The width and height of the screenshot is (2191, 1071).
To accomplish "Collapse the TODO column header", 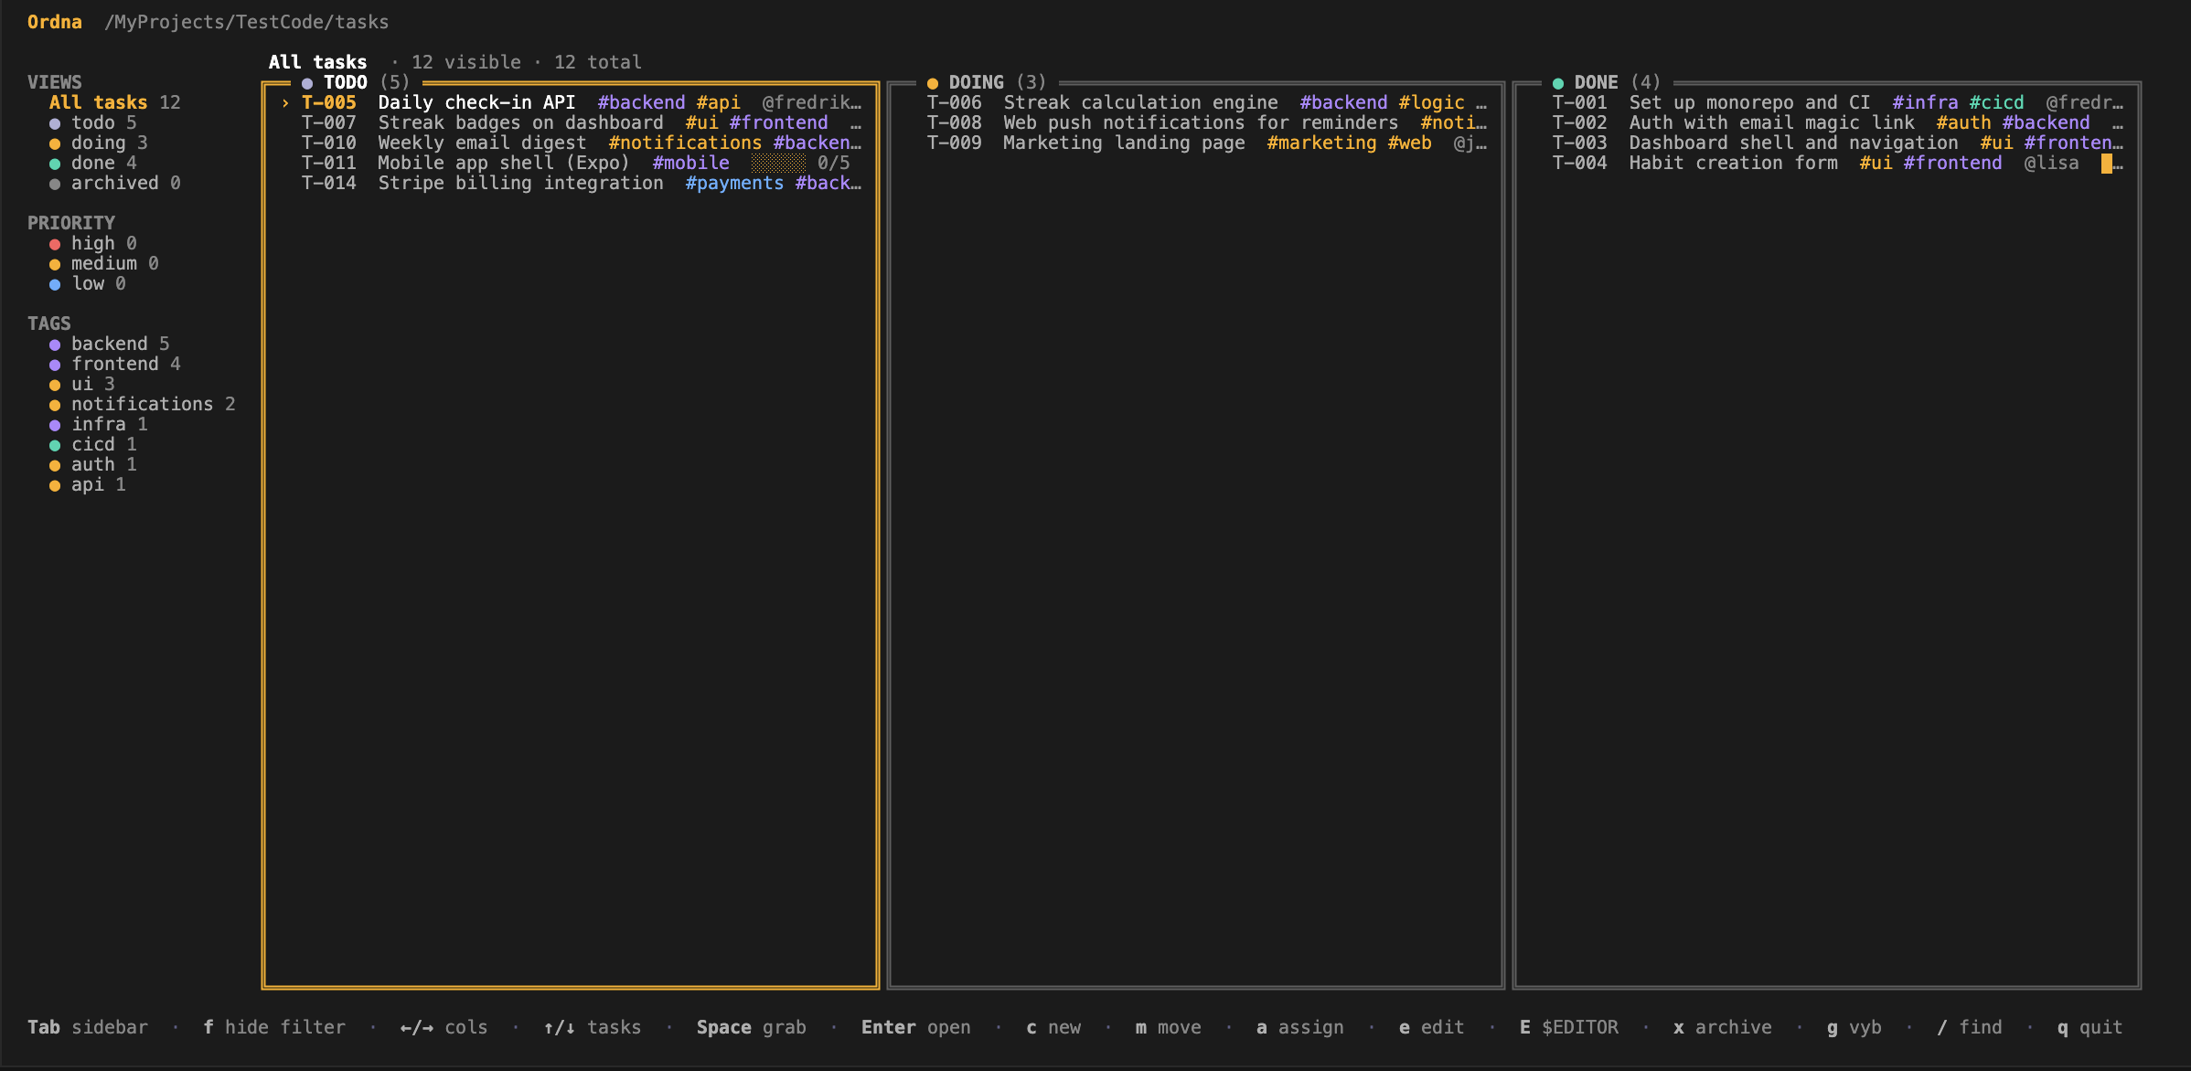I will click(x=346, y=81).
